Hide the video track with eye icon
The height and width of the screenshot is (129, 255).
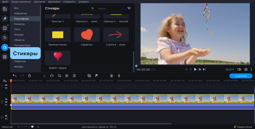tap(6, 99)
